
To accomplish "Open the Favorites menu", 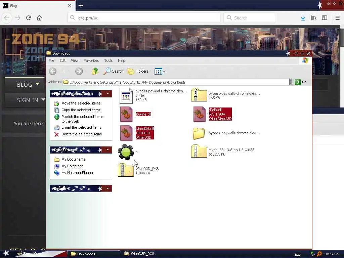I will point(91,60).
